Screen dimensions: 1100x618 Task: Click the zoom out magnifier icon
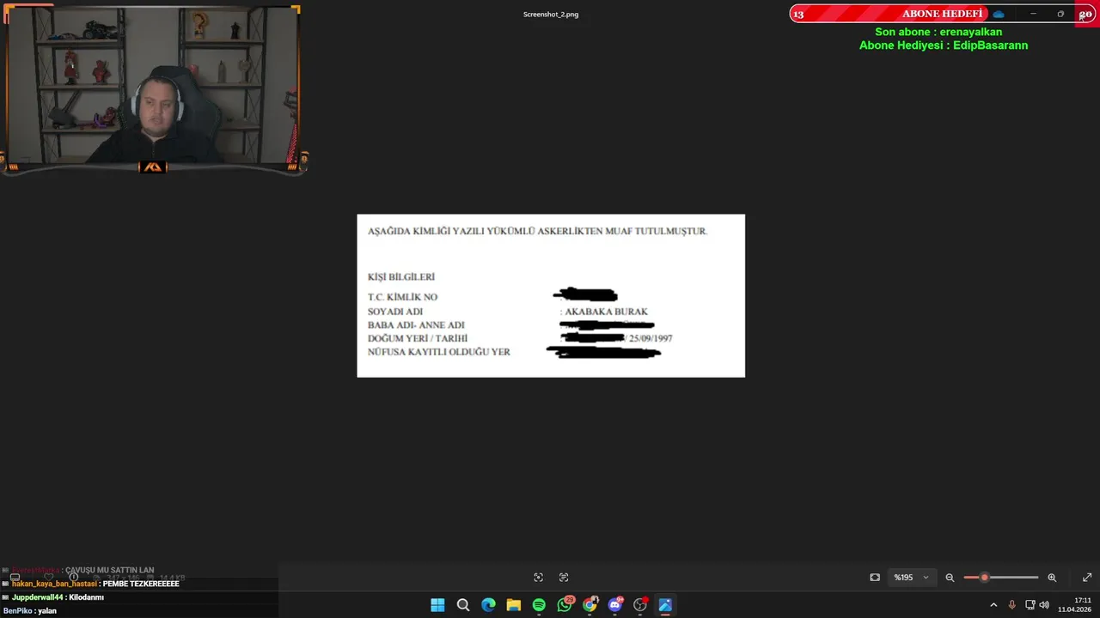click(x=950, y=578)
